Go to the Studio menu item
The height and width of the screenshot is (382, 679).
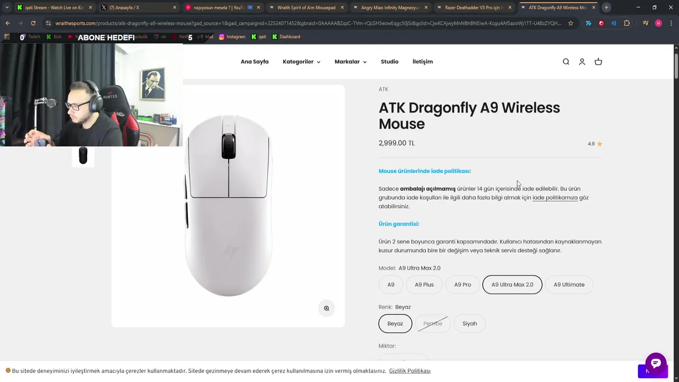point(389,62)
